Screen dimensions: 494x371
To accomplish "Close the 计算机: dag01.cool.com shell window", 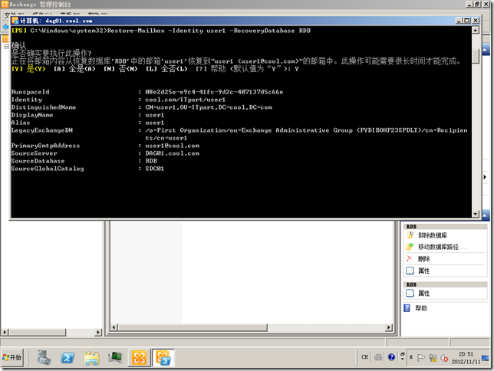I will click(x=476, y=21).
